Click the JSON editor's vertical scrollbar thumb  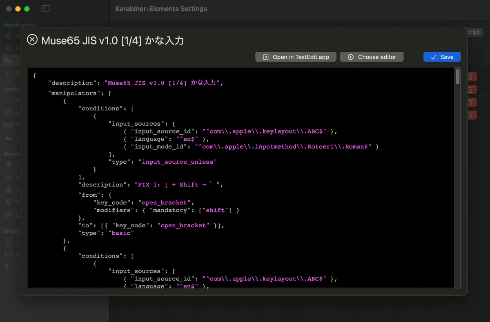click(458, 76)
